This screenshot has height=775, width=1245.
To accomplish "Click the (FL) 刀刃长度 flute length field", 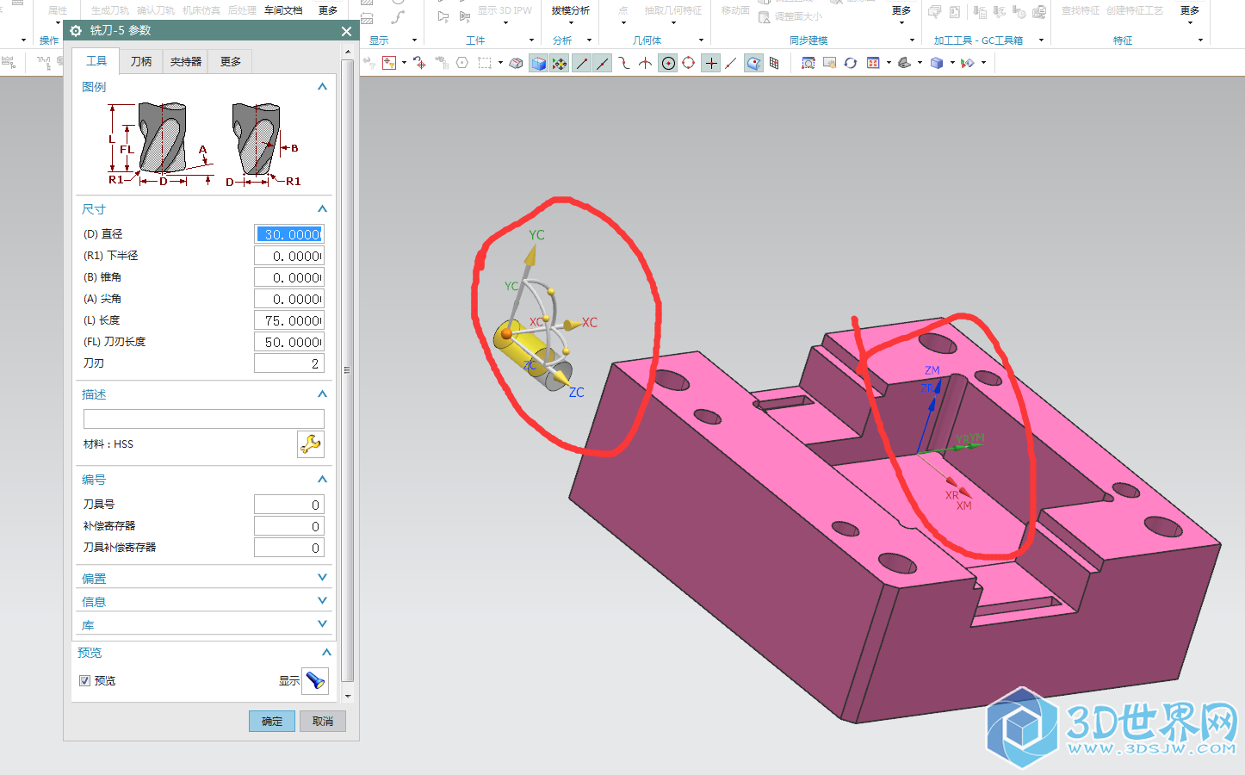I will tap(289, 342).
